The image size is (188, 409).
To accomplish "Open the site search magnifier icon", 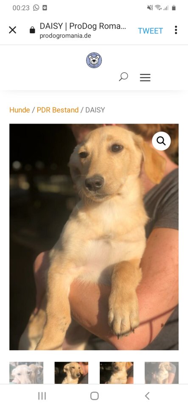I will point(123,77).
